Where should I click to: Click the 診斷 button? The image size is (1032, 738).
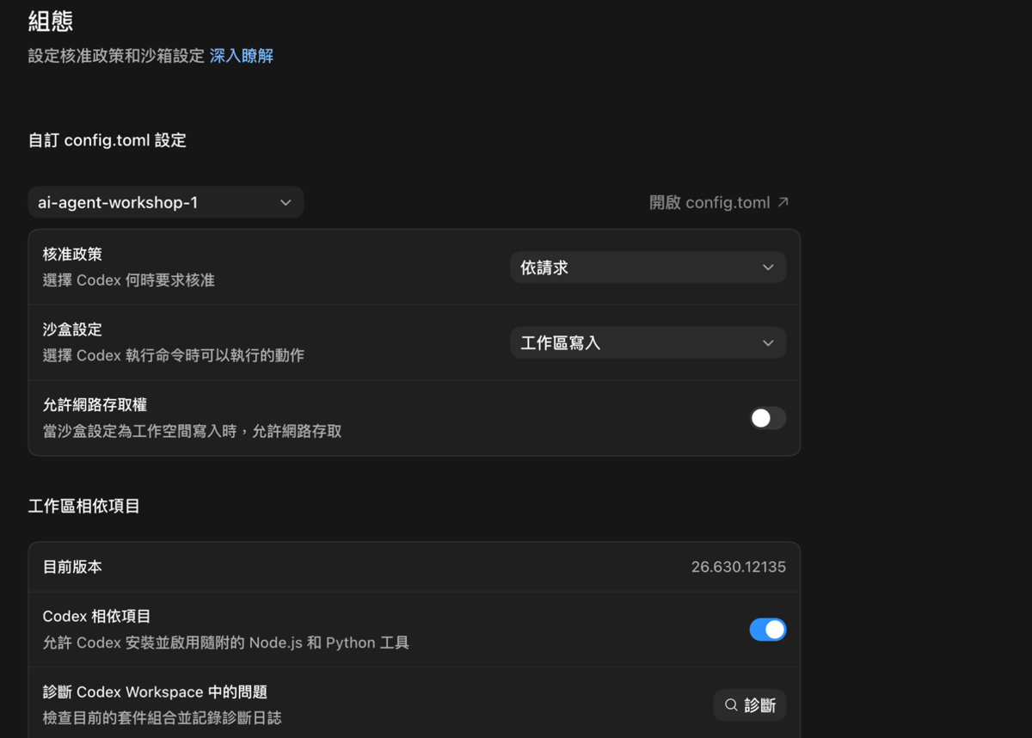750,705
